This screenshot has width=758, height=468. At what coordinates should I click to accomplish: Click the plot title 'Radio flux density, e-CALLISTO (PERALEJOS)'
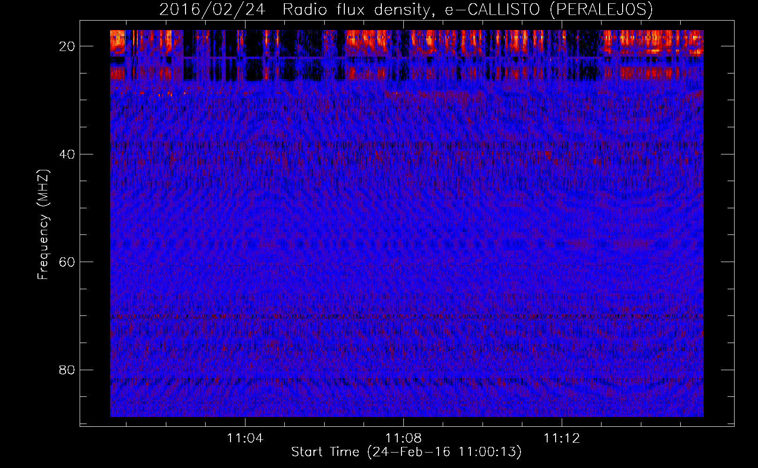[468, 9]
